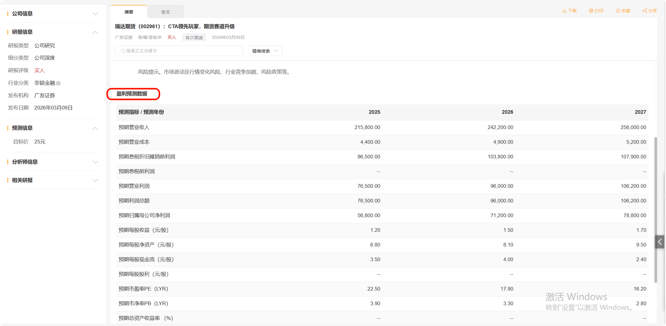The image size is (666, 326).
Task: Click the 215,800.00 revenue cell
Action: click(367, 127)
